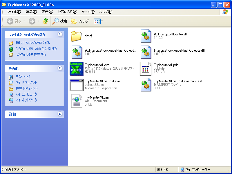This screenshot has height=174, width=232.
Task: Click the My Computer icon in その他
Action: click(11, 95)
